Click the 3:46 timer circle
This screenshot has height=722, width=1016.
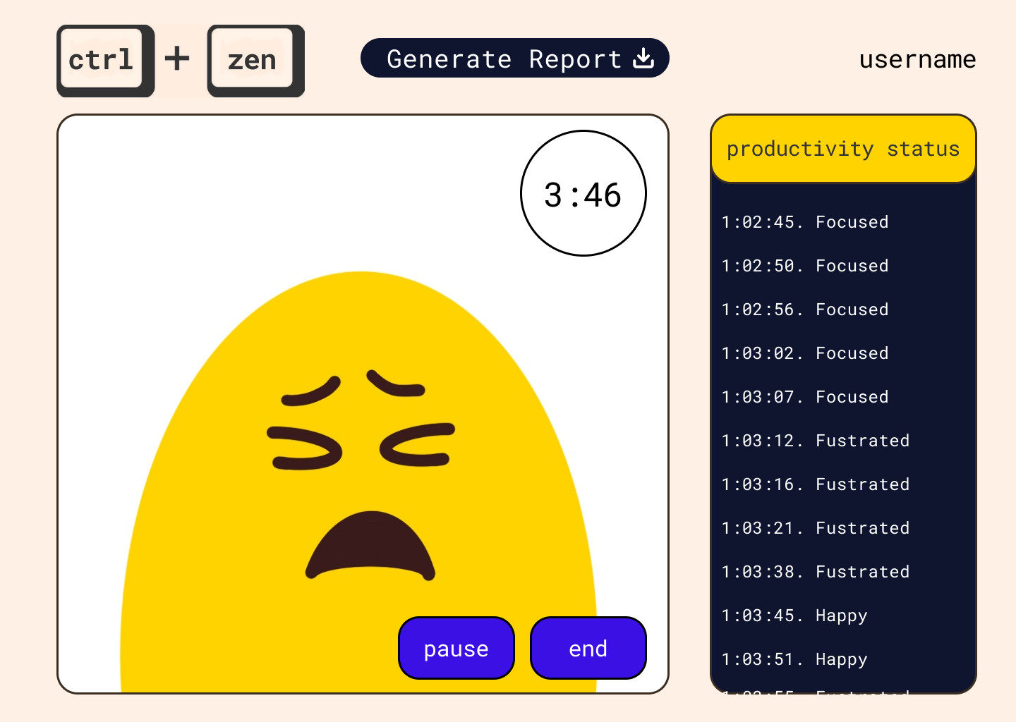[x=583, y=193]
